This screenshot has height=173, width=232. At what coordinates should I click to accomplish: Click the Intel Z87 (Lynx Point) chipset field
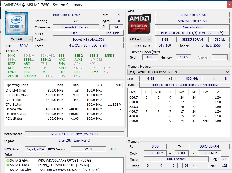coord(74,140)
